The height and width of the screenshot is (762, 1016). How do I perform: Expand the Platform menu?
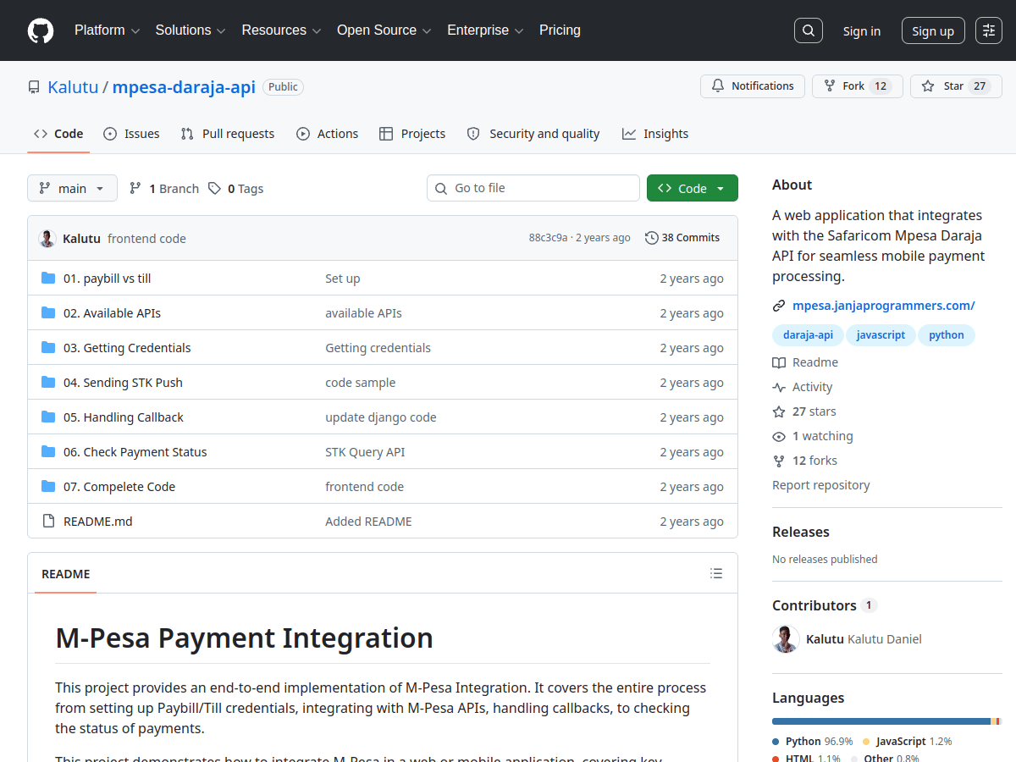[107, 30]
